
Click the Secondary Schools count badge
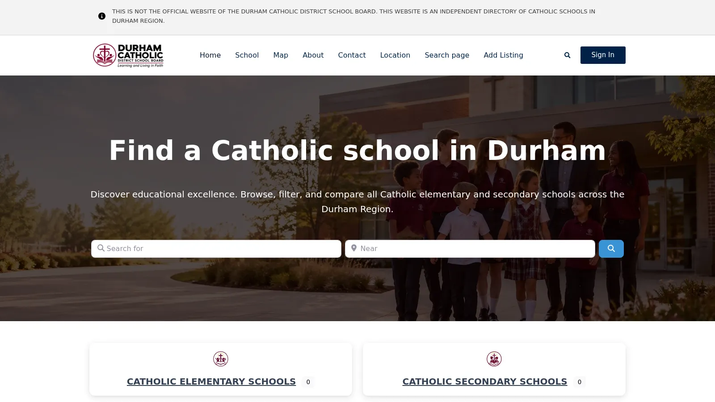tap(580, 382)
